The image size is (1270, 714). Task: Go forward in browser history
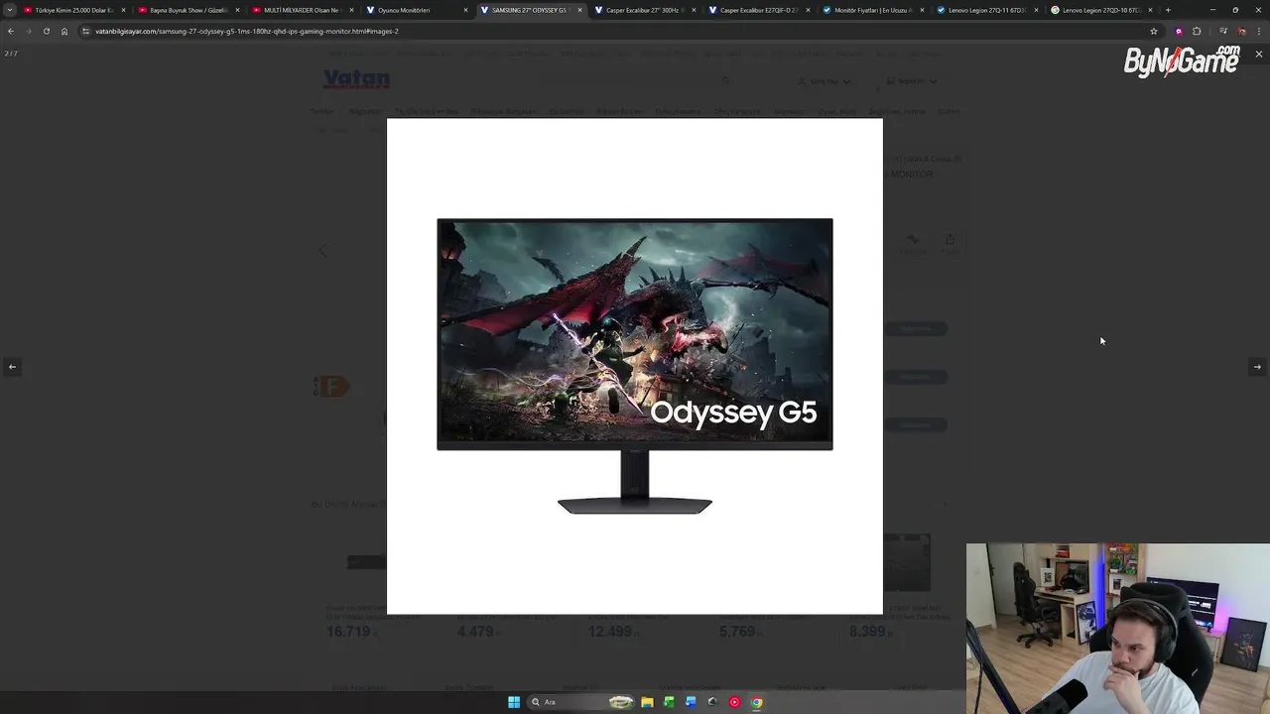click(28, 31)
